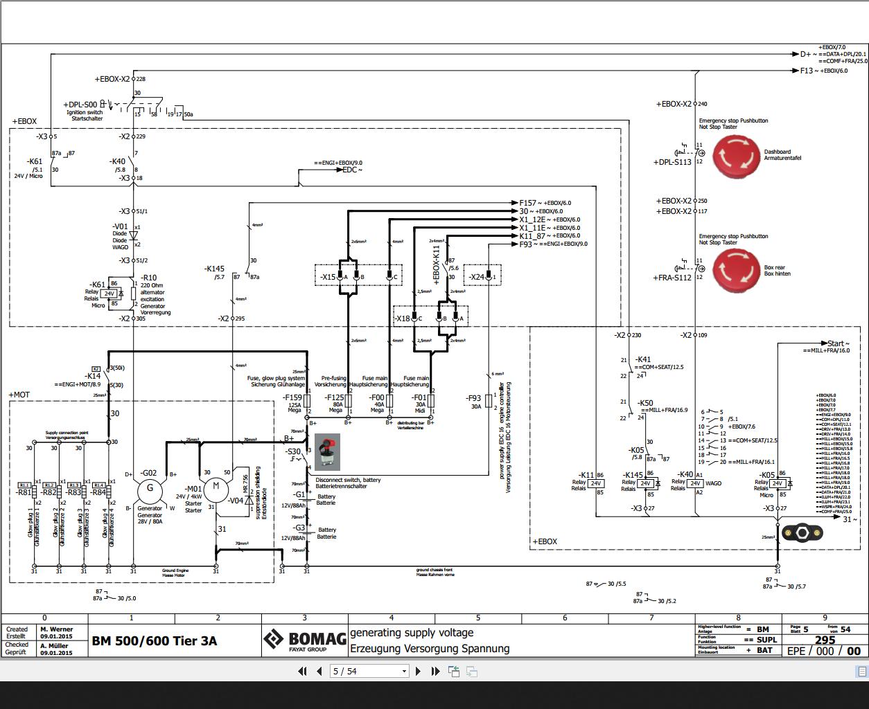
Task: Select the -G02 generator circle symbol
Action: (x=148, y=492)
